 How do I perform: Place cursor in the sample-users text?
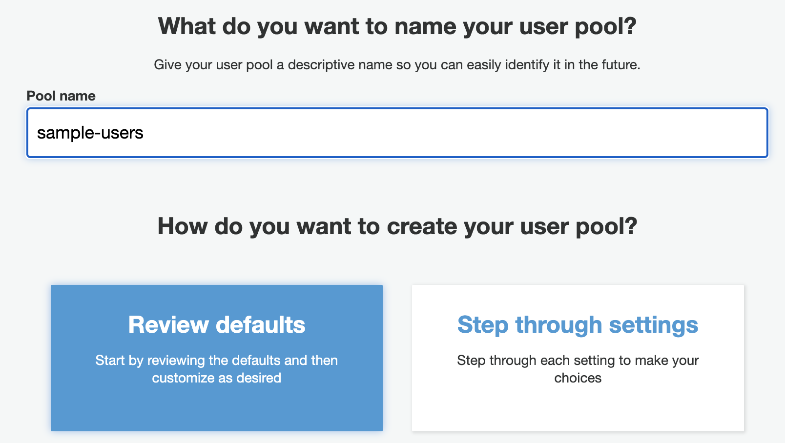90,133
